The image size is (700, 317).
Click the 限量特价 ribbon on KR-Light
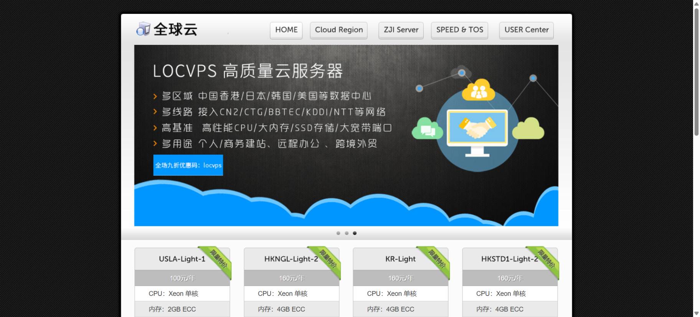tap(437, 259)
